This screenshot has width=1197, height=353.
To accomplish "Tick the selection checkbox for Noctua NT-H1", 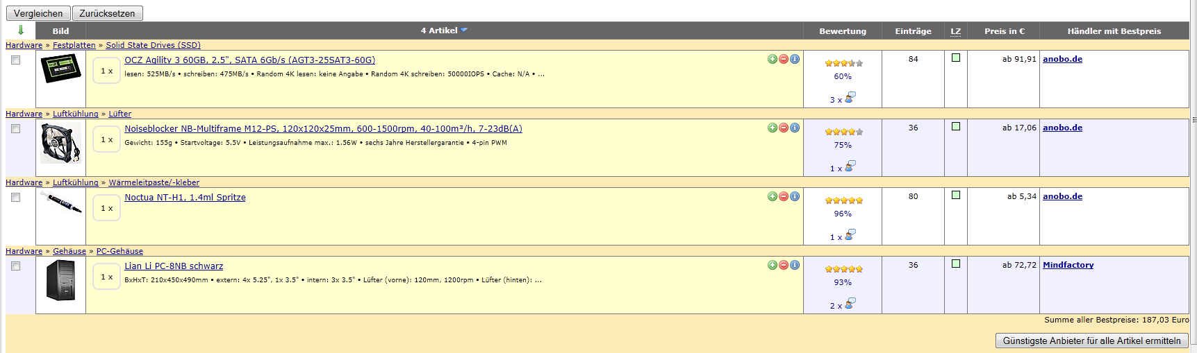I will pyautogui.click(x=16, y=198).
